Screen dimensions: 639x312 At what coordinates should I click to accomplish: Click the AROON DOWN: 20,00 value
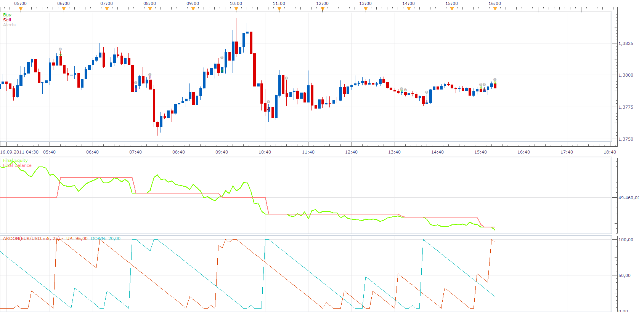[x=106, y=238]
